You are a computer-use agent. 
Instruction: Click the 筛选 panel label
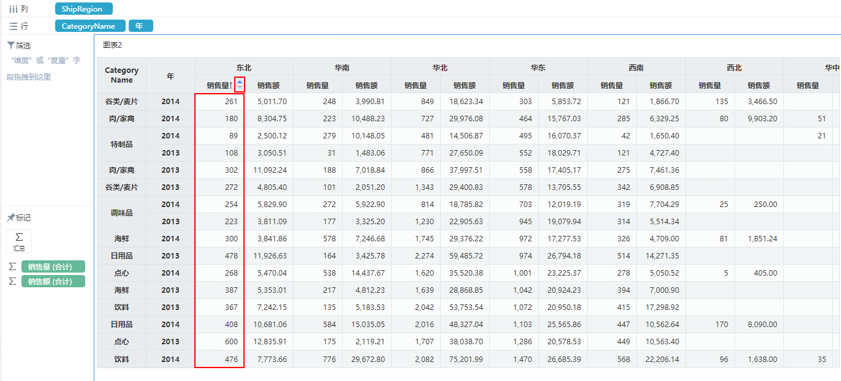23,45
